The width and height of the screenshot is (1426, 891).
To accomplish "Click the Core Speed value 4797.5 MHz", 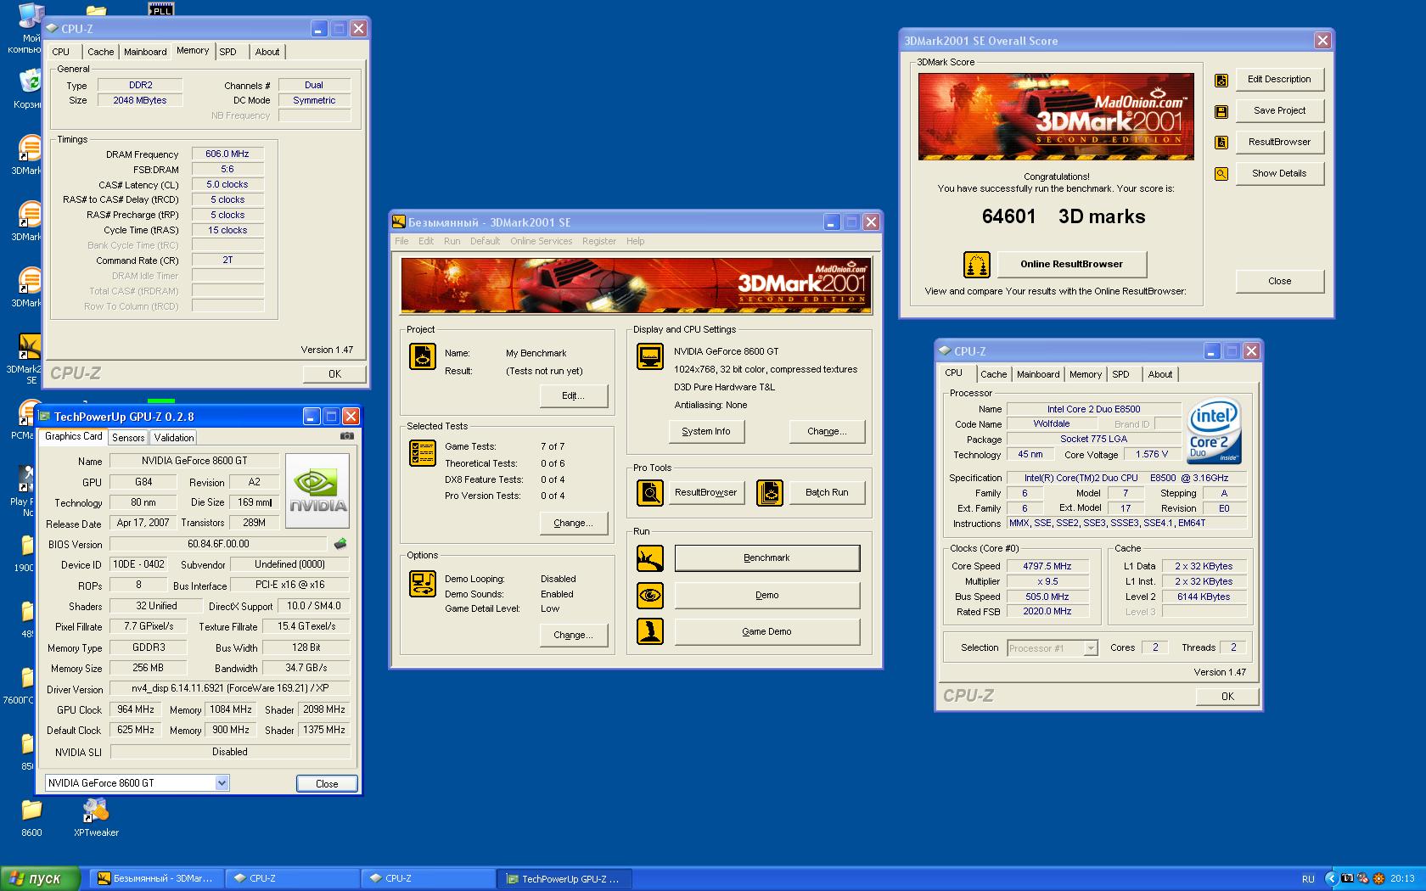I will pyautogui.click(x=1047, y=566).
